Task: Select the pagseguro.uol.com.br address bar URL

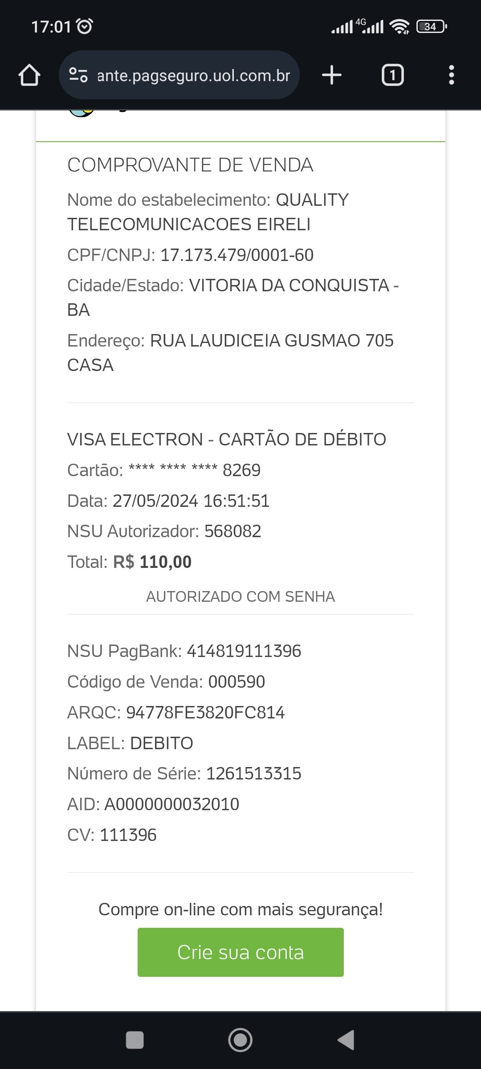Action: [193, 76]
